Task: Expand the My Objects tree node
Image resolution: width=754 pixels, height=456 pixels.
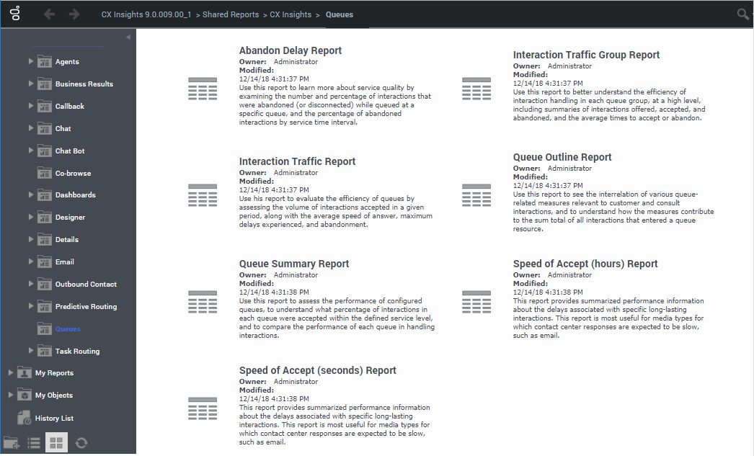Action: (x=10, y=395)
